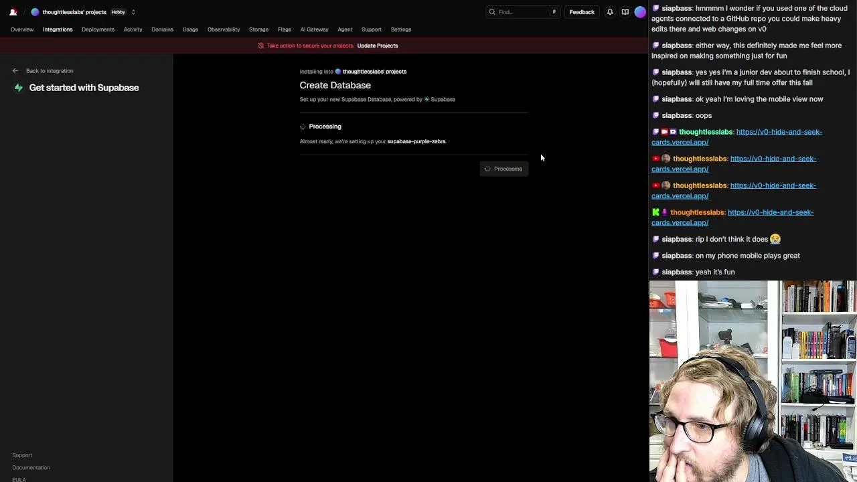This screenshot has width=857, height=482.
Task: Open the notifications bell icon
Action: coord(610,12)
